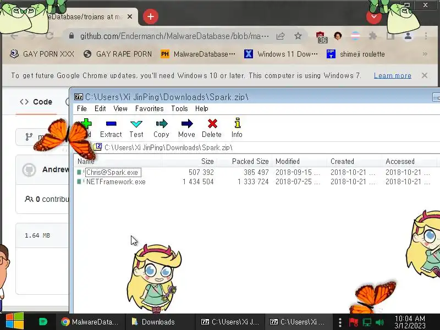The height and width of the screenshot is (330, 440).
Task: Sort by Packed Size column header
Action: click(x=245, y=161)
